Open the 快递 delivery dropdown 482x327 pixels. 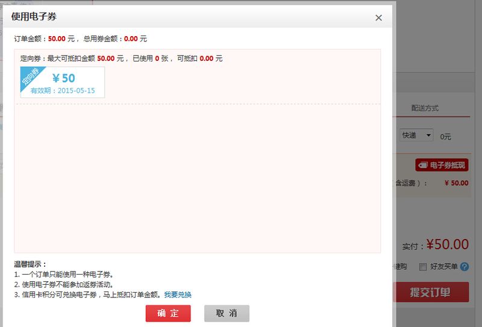coord(417,135)
